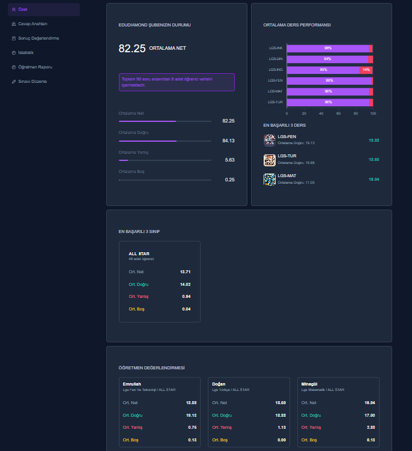The width and height of the screenshot is (412, 451).
Task: Click Doğan's Ort. Yanlış value 1.13
Action: [282, 428]
